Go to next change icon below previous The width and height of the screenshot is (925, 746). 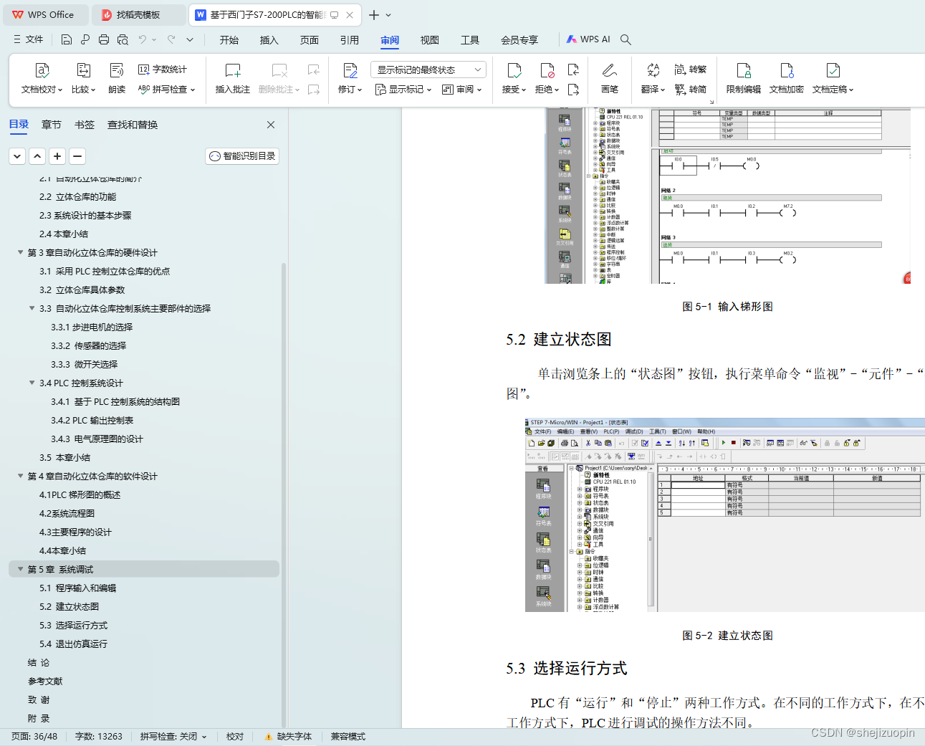573,90
